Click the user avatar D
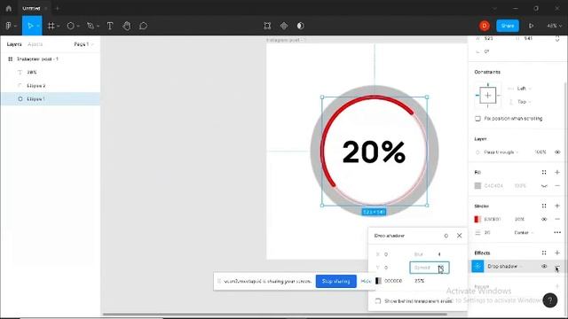 (x=485, y=26)
